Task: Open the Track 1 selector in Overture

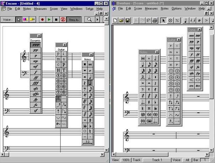Action: pyautogui.click(x=157, y=160)
